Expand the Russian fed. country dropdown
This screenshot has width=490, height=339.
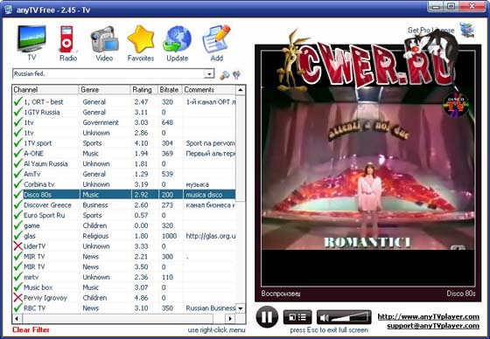(x=209, y=74)
